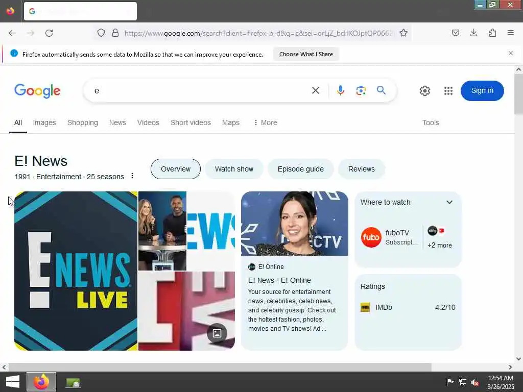This screenshot has height=392, width=523.
Task: Select the Overview chip
Action: [x=176, y=169]
